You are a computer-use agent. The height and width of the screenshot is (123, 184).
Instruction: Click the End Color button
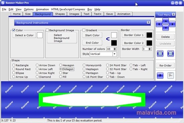[x=92, y=43]
